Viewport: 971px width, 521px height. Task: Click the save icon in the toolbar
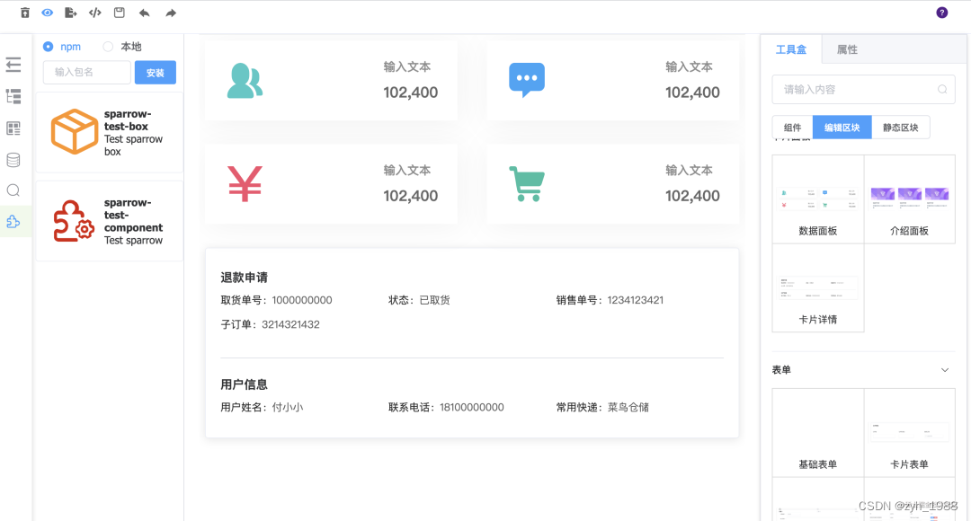pos(118,13)
